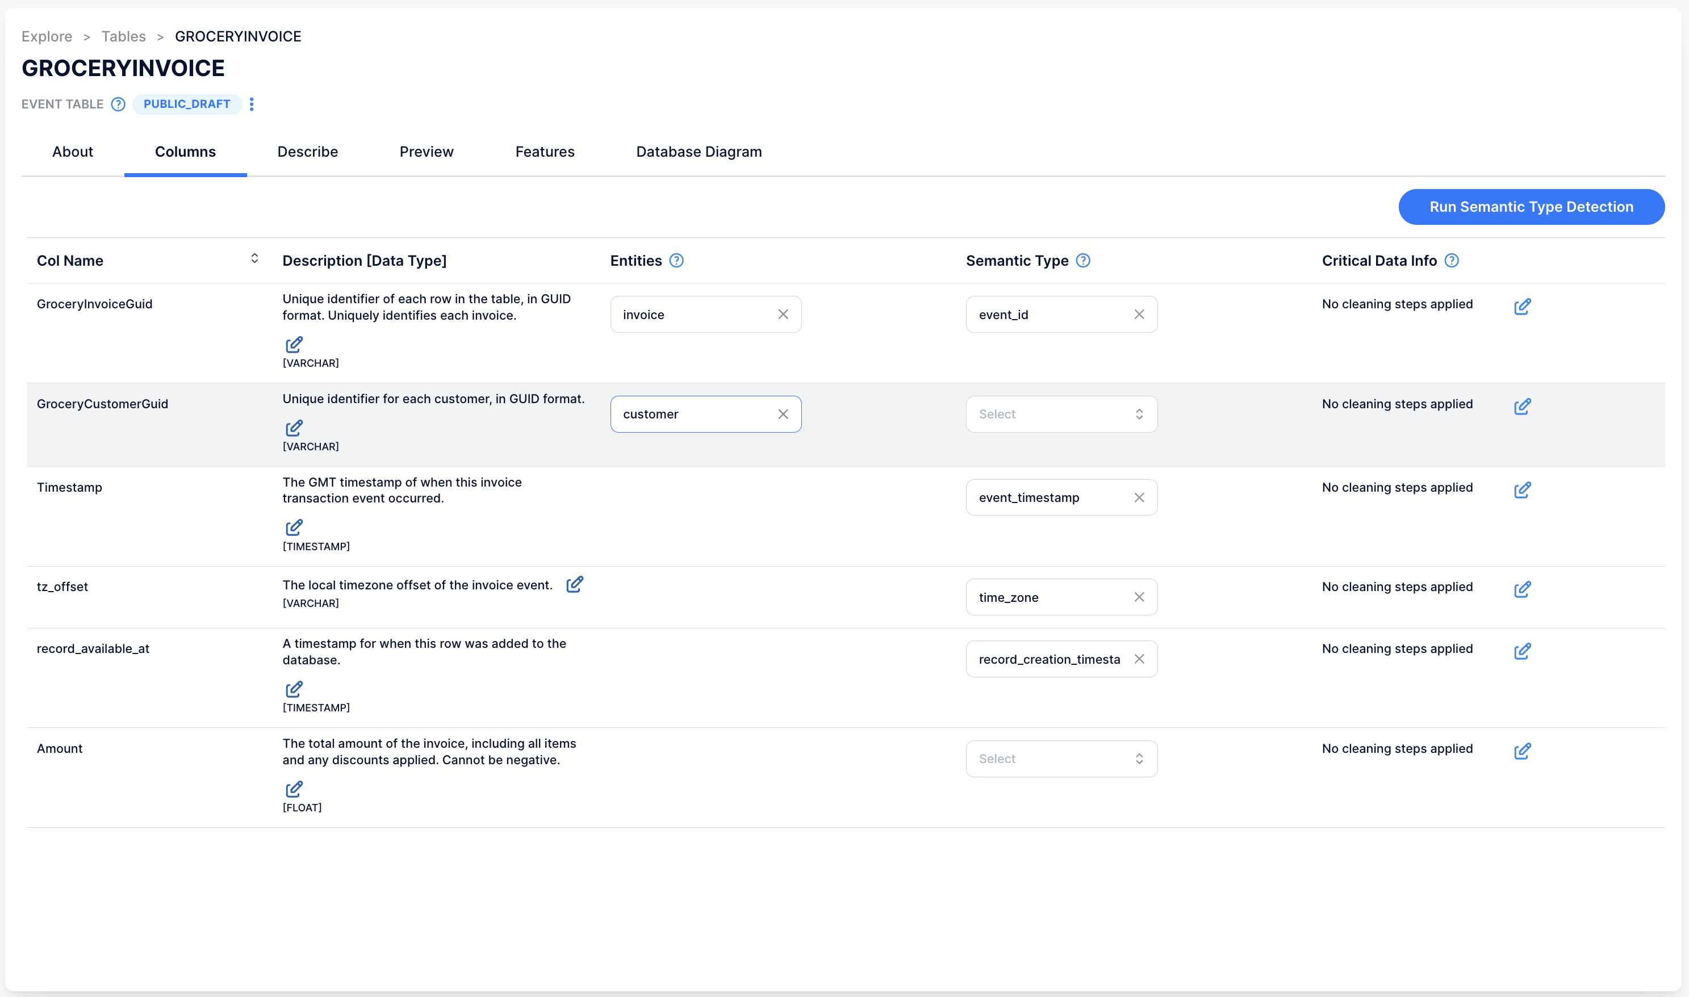Click the Critical Data Info edit icon for Timestamp
Screen dimensions: 1689x997
pos(1523,489)
